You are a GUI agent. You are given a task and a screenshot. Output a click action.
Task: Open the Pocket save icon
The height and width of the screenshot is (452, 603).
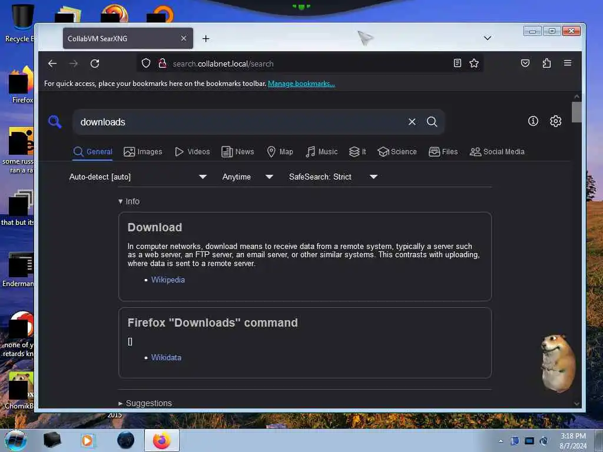(x=525, y=63)
